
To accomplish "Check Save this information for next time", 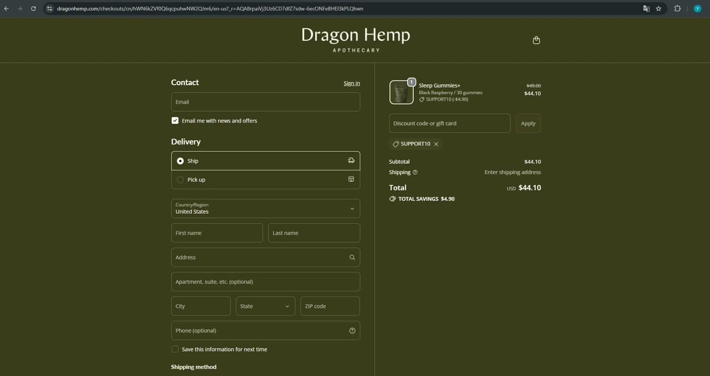I will 175,349.
